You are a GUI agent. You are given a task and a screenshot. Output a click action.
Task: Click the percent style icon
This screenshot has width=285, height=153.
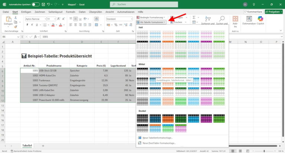[116, 25]
